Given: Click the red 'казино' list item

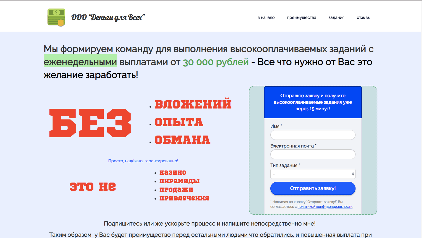Looking at the screenshot, I should coord(173,172).
